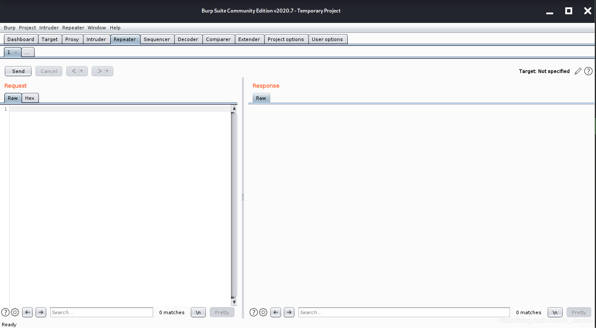This screenshot has width=596, height=328.
Task: Add new Repeater tab with ...
Action: [x=27, y=52]
